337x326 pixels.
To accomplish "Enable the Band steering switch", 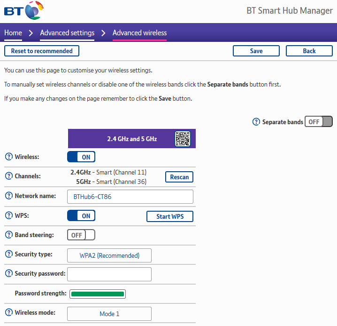I will point(81,235).
